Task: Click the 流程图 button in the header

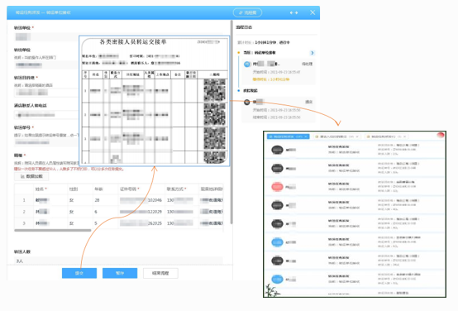Action: coord(247,12)
